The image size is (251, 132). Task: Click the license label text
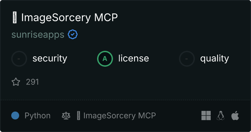click(x=134, y=58)
